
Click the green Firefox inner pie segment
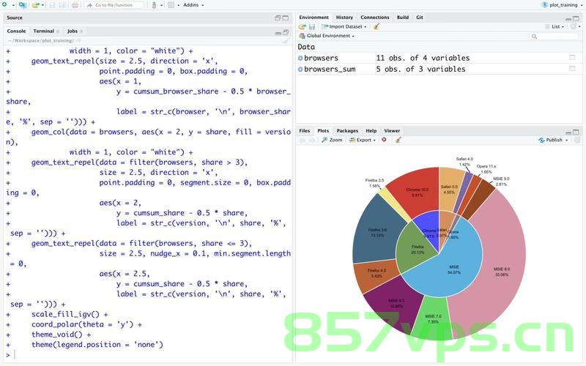(x=415, y=249)
